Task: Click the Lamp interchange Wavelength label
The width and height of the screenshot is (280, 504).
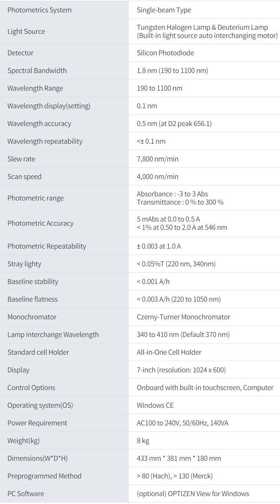Action: (53, 335)
